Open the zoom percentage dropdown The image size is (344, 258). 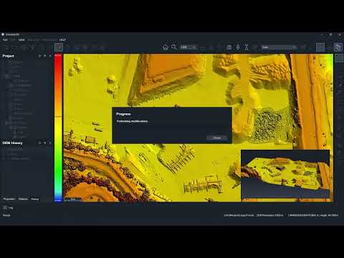coord(188,47)
